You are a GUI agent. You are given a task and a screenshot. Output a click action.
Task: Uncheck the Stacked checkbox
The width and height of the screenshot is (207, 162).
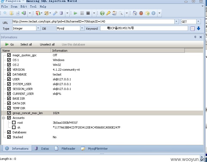9,137
